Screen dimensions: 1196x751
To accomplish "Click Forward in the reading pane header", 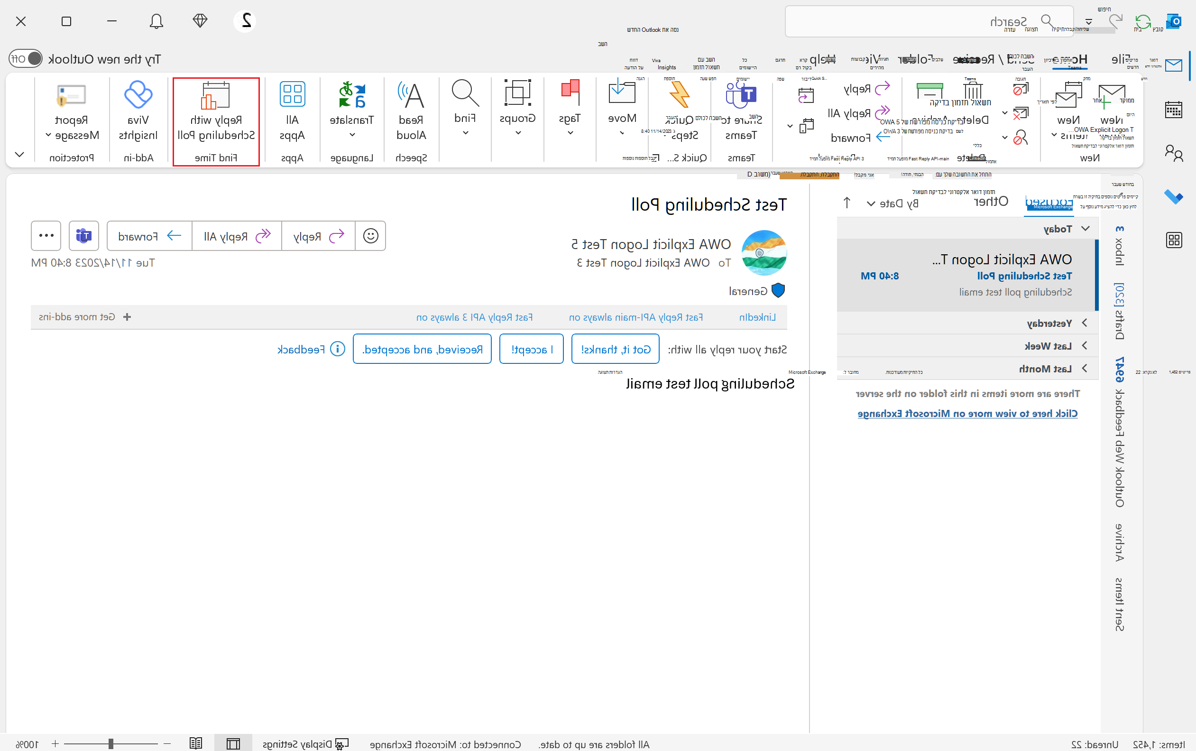I will click(x=149, y=236).
